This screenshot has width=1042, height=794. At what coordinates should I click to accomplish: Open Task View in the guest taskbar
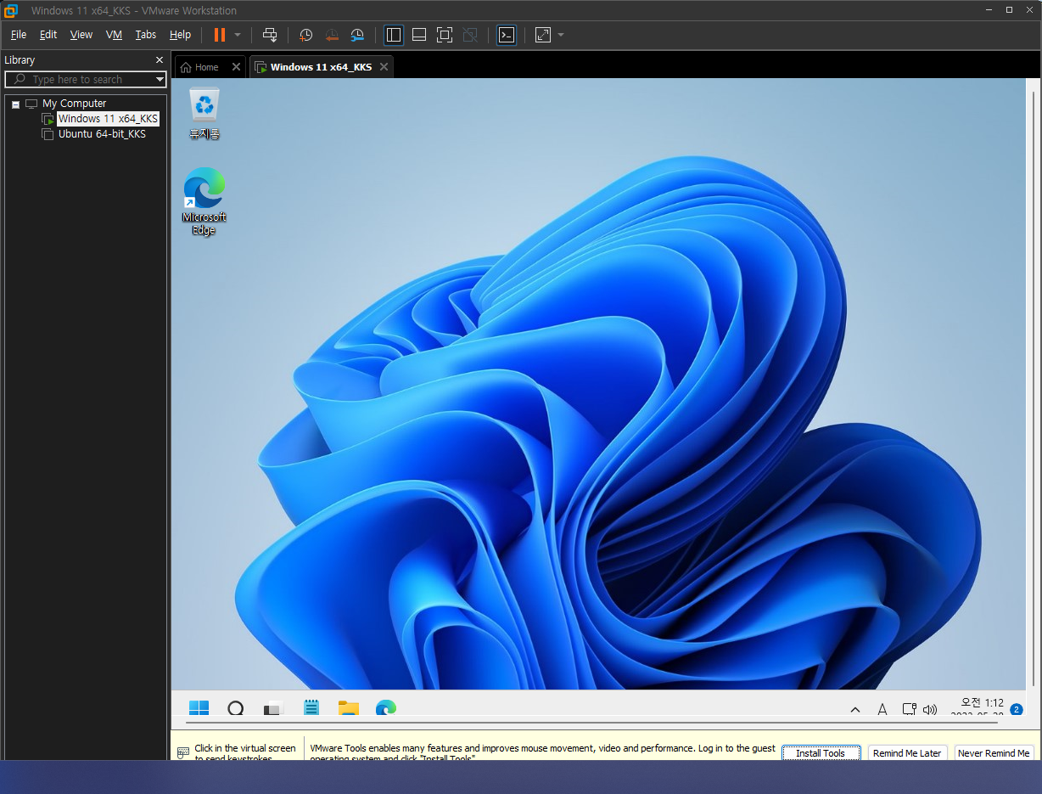click(x=273, y=708)
